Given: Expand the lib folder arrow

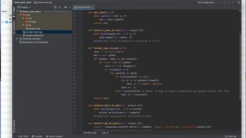Looking at the screenshot, I should [x=23, y=25].
